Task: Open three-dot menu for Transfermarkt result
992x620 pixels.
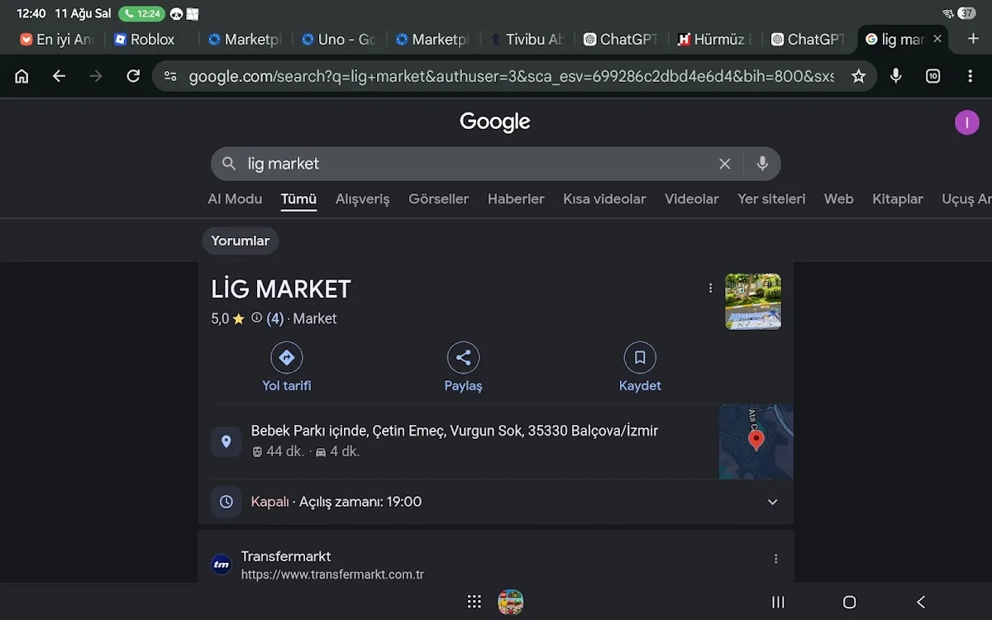Action: click(x=775, y=559)
